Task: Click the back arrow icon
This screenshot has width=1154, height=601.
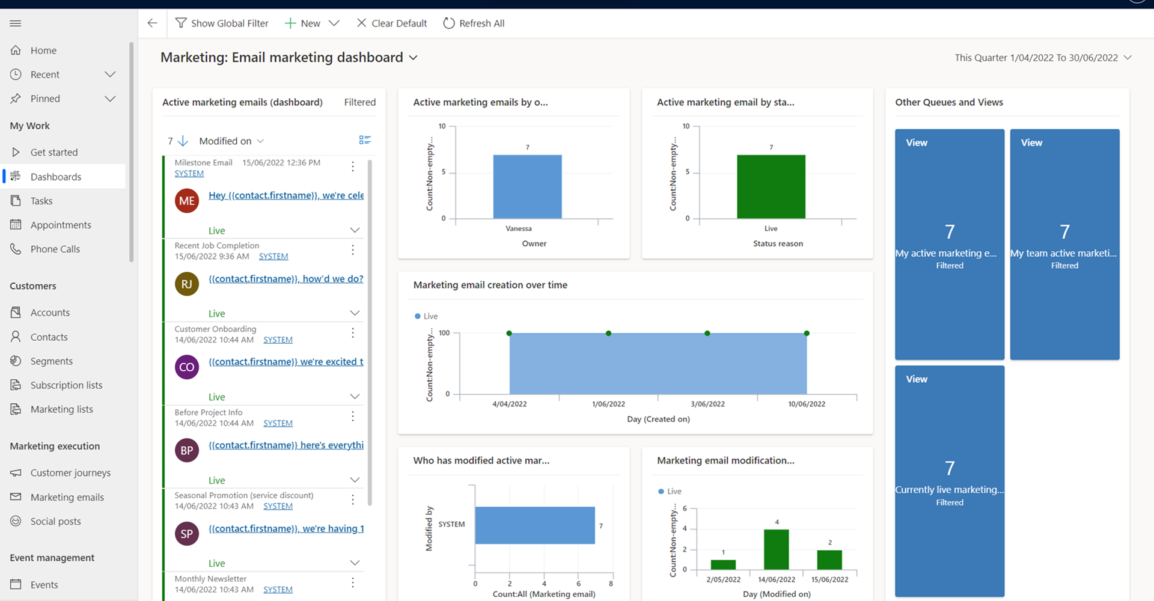Action: pyautogui.click(x=152, y=23)
